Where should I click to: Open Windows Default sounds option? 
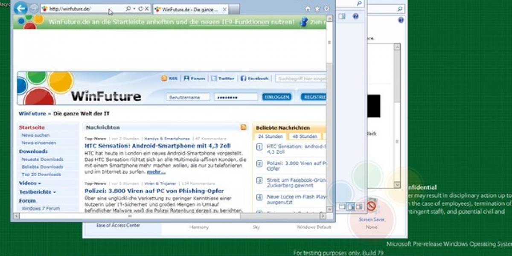point(314,227)
